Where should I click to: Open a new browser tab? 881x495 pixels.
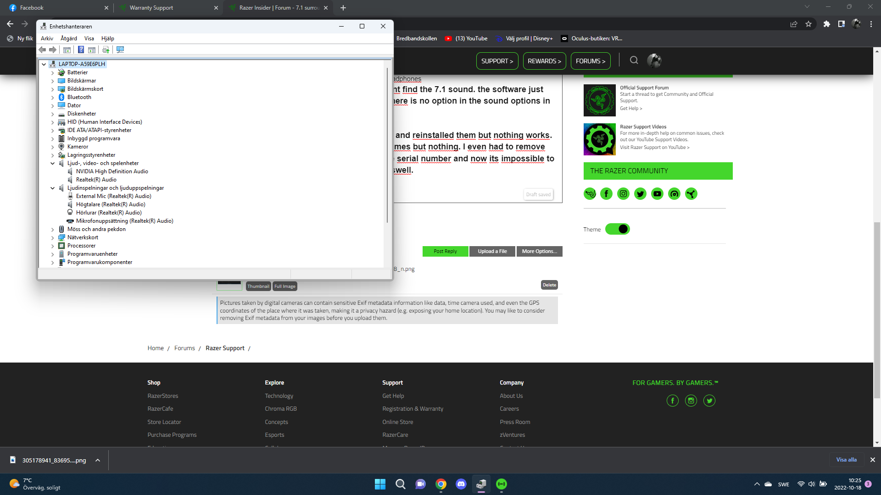343,8
